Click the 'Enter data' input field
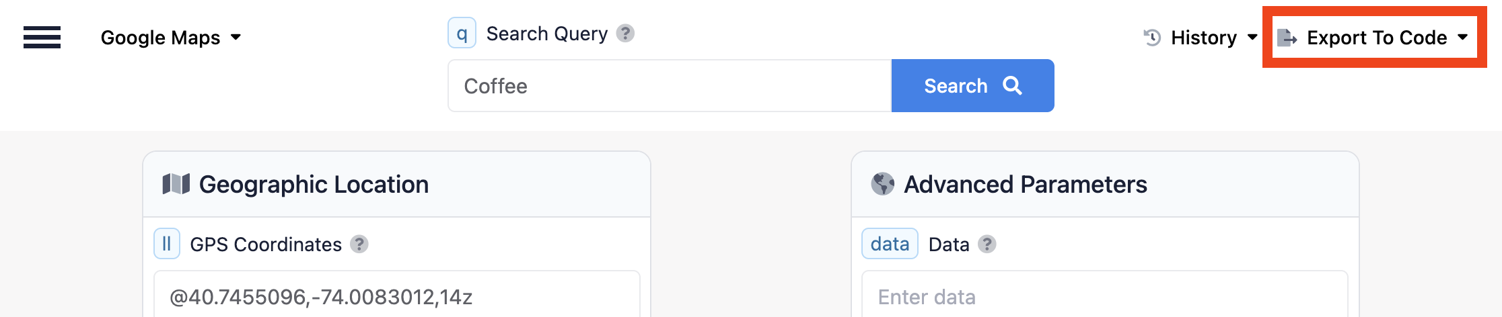Screen dimensions: 1502x317 point(1104,296)
